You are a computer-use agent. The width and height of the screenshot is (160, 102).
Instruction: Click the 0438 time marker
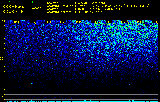click(x=124, y=22)
